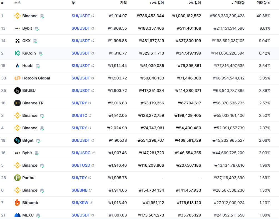The image size is (279, 219).
Task: Click the 40.88% volume share
Action: coord(263,16)
